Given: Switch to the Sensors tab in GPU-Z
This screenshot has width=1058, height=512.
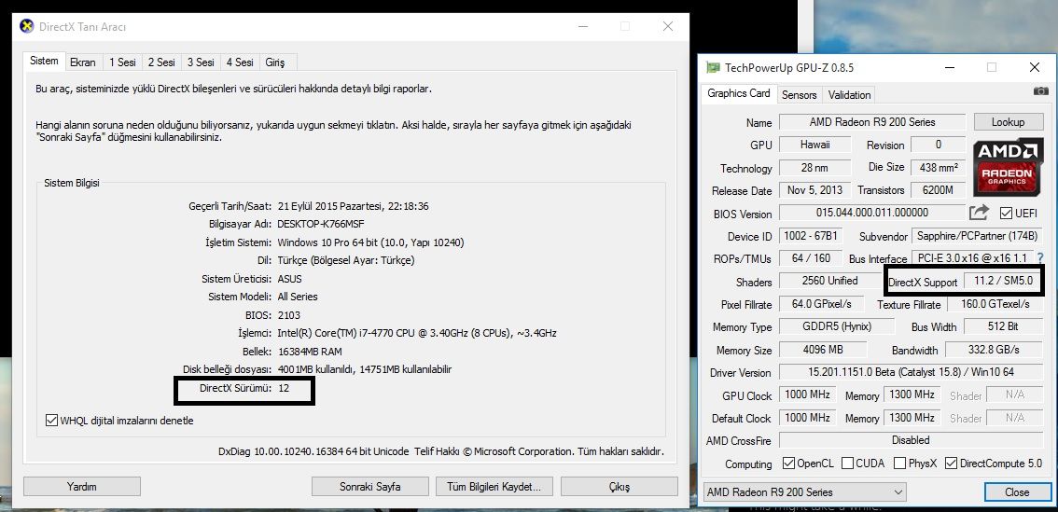Looking at the screenshot, I should pyautogui.click(x=799, y=95).
